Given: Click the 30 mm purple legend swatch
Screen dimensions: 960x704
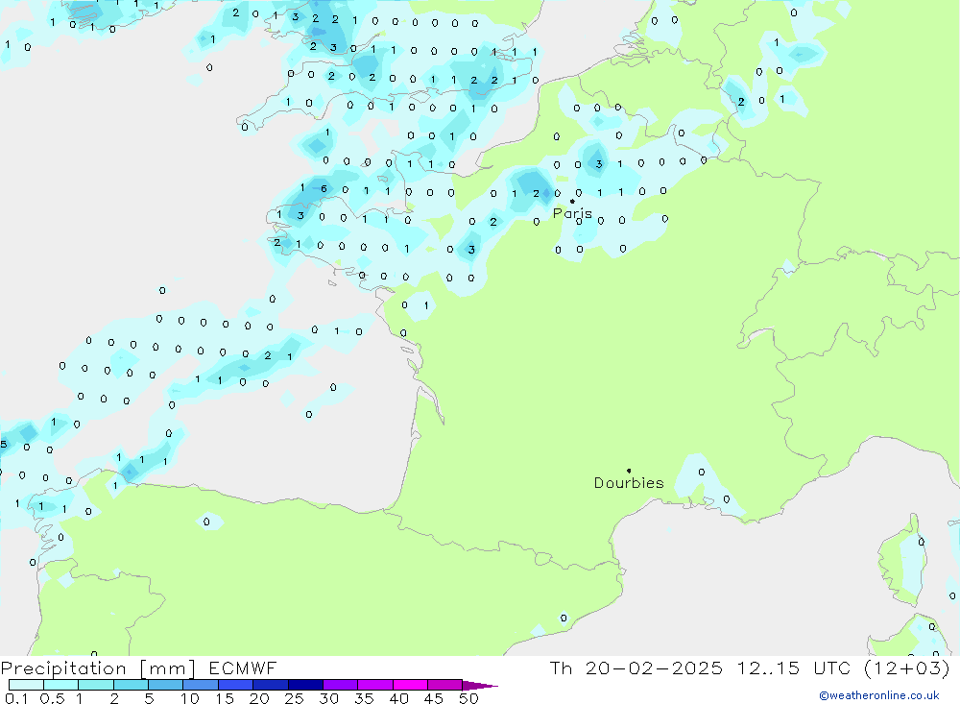Looking at the screenshot, I should [x=340, y=685].
